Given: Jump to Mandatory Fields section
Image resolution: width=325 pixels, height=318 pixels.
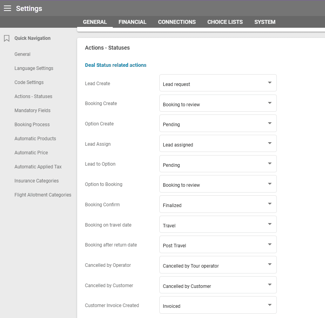Looking at the screenshot, I should tap(32, 111).
